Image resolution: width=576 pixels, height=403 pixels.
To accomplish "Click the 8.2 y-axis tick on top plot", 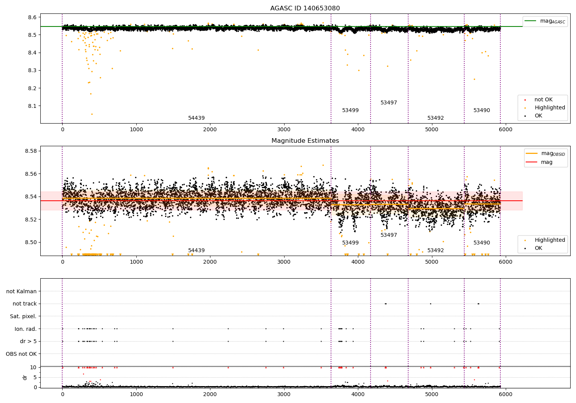I will 33,88.
